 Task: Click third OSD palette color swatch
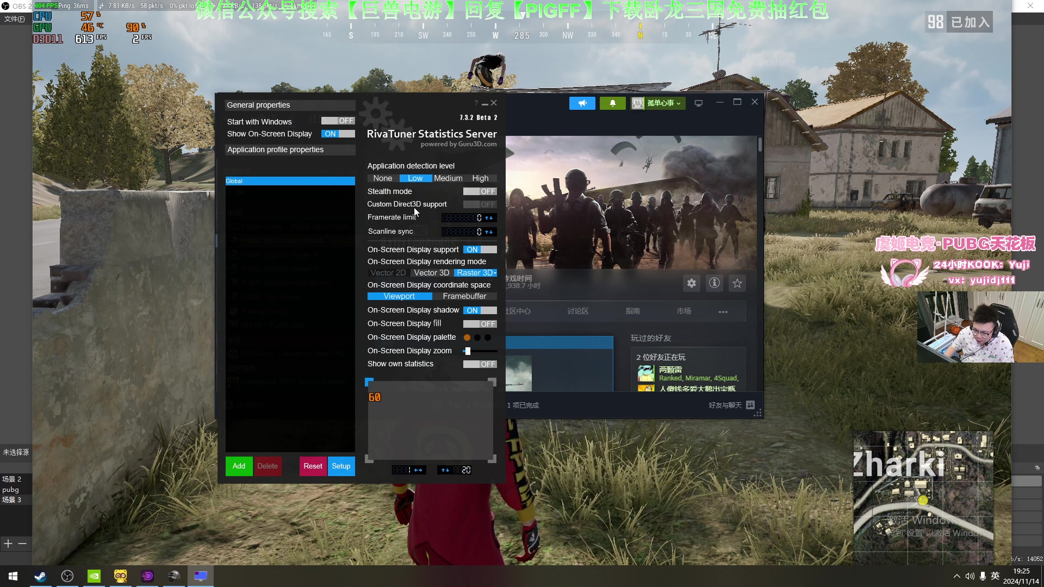coord(488,338)
